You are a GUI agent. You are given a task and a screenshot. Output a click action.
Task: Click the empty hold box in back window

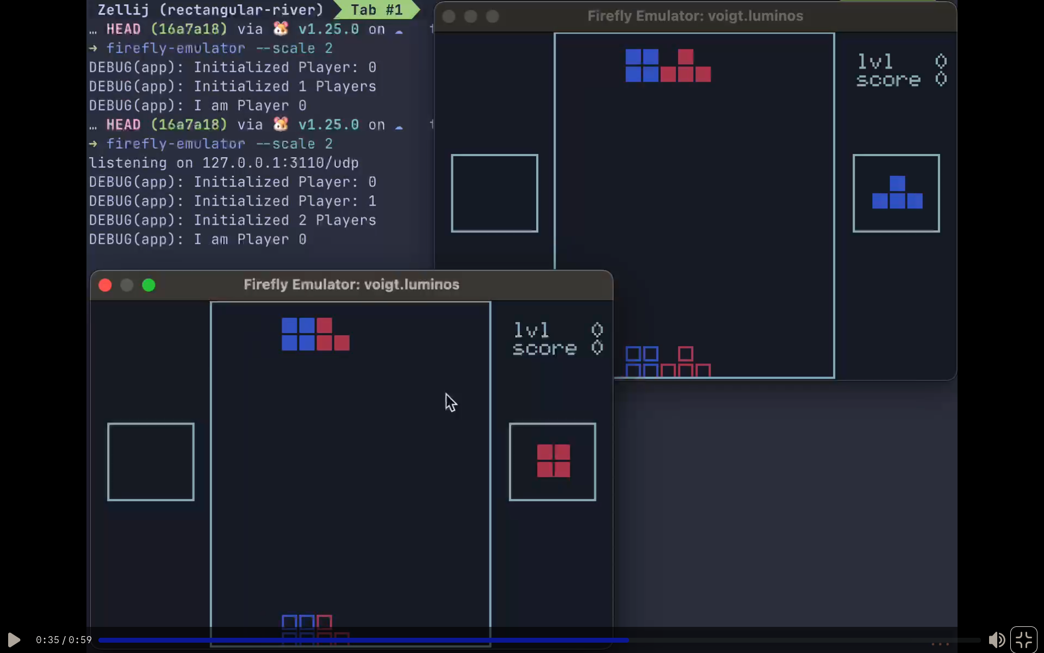tap(494, 193)
